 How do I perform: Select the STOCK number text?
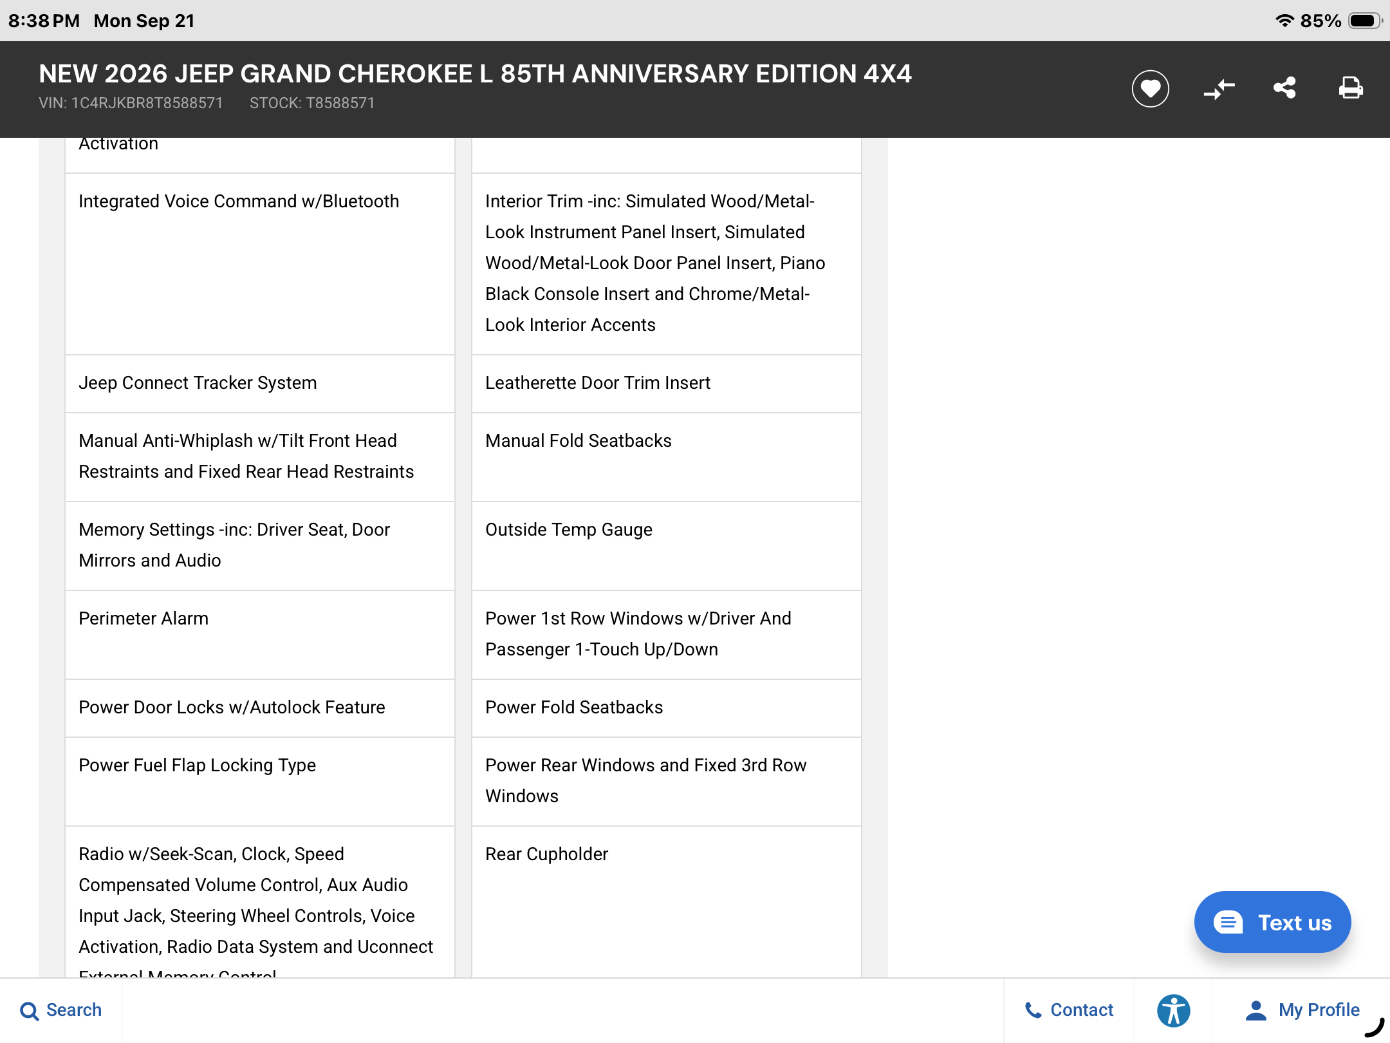click(x=312, y=103)
